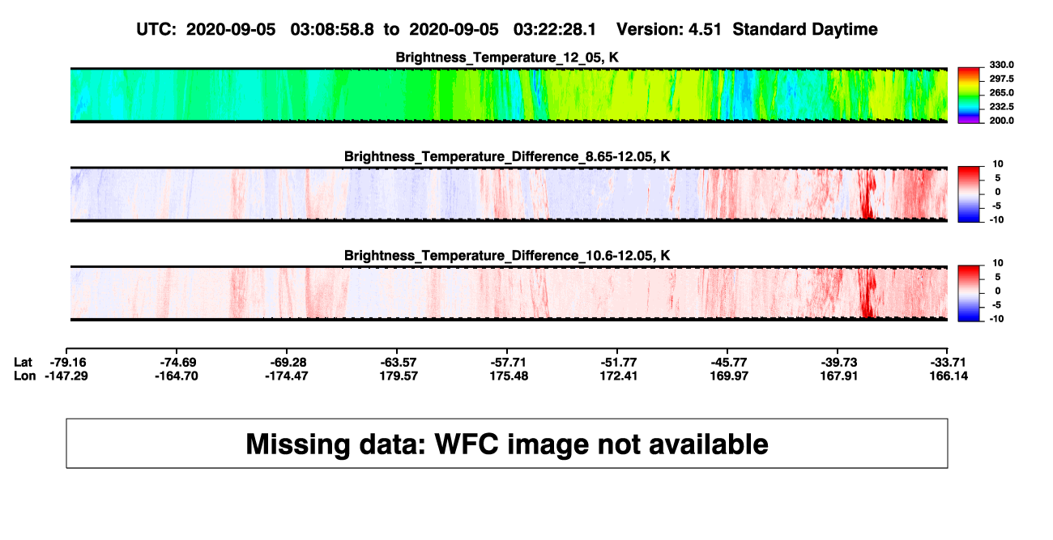Screen dimensions: 1053x540
Task: Click longitude value -164.70
Action: tap(175, 376)
